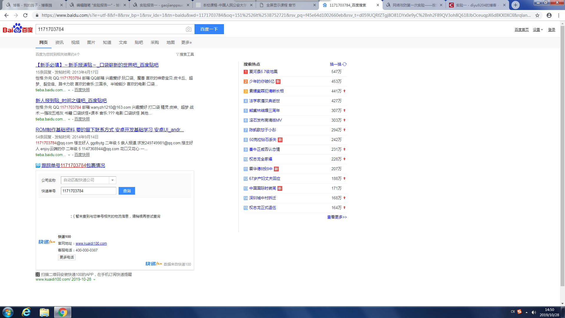Open 搜索工具 search tools filter

click(185, 54)
